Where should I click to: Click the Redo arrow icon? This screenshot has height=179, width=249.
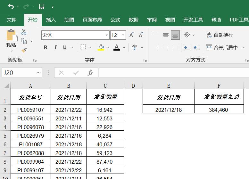click(x=26, y=6)
